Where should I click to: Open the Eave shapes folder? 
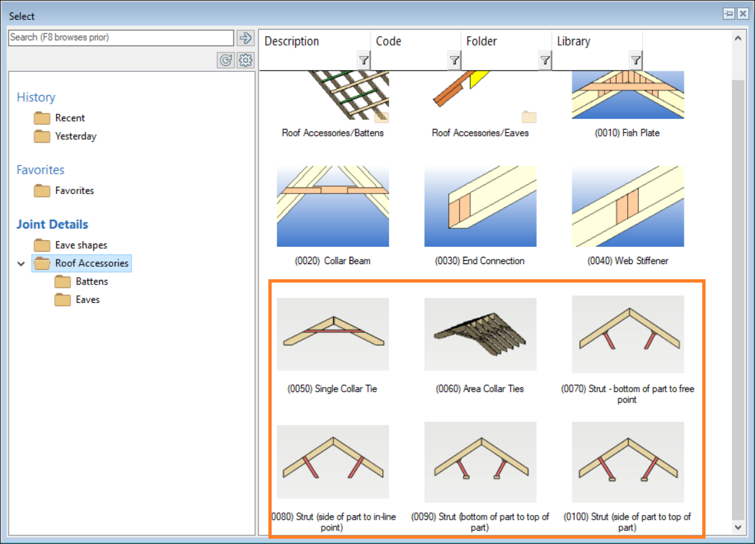73,245
